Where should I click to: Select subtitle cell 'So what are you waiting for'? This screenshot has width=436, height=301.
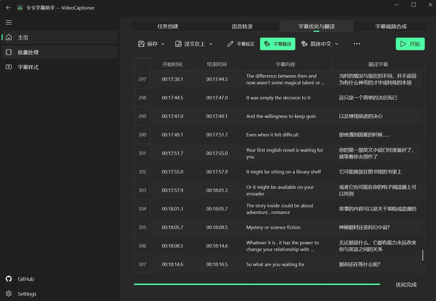pos(275,264)
